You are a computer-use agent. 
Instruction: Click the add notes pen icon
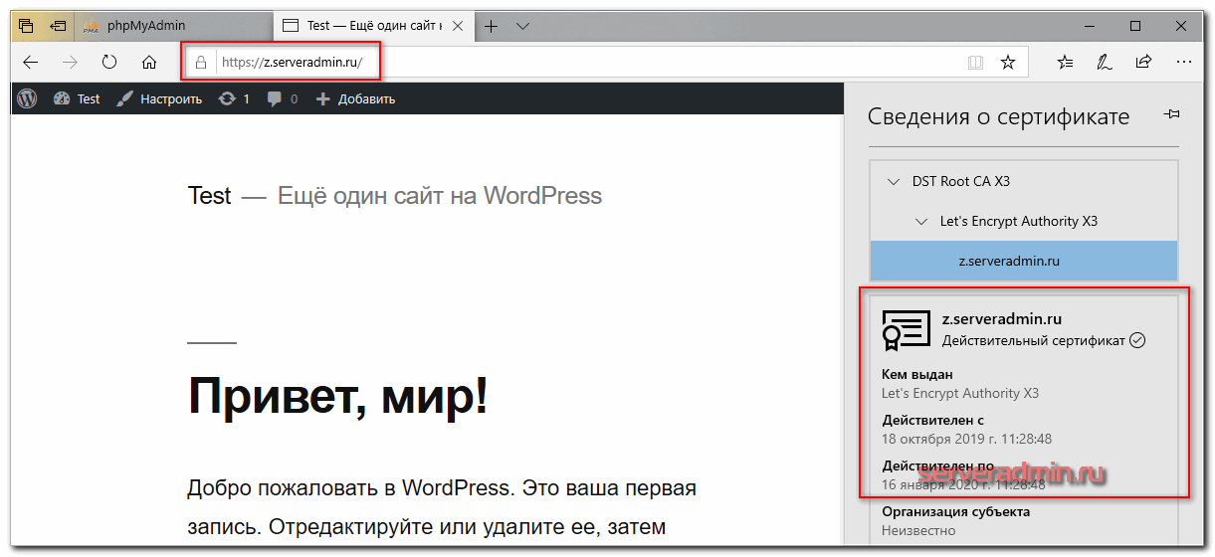point(1104,62)
